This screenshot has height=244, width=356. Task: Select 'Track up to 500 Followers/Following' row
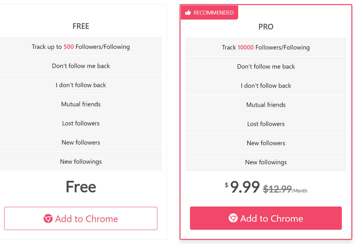81,47
